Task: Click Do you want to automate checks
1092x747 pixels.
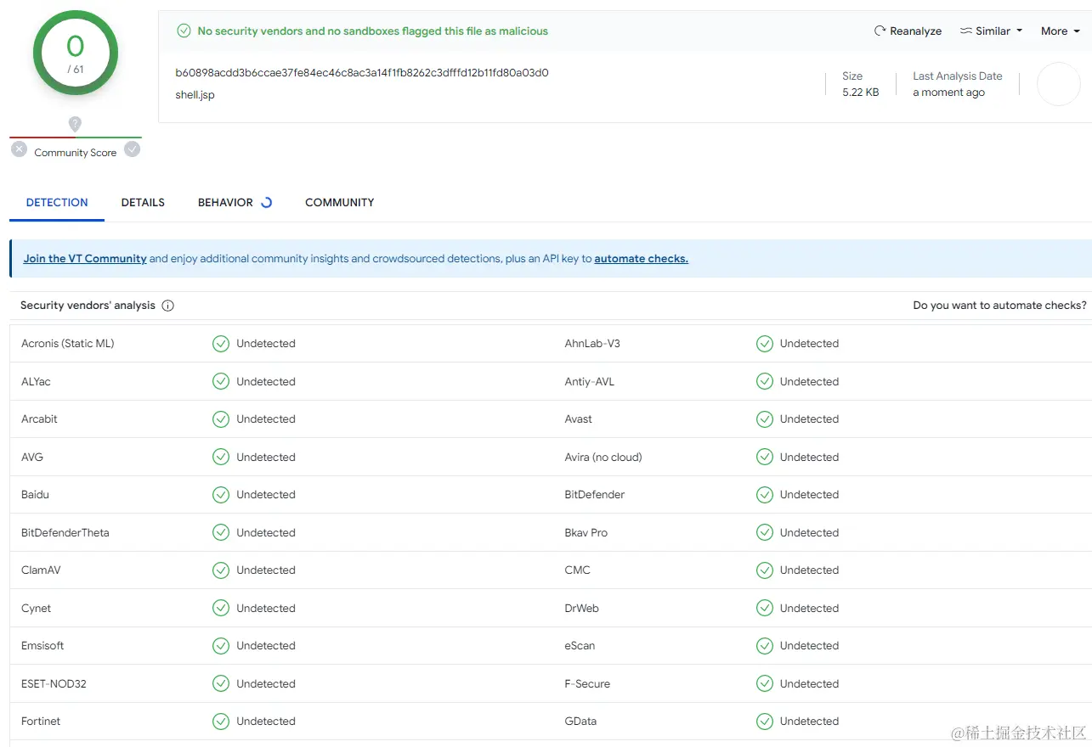Action: tap(999, 306)
